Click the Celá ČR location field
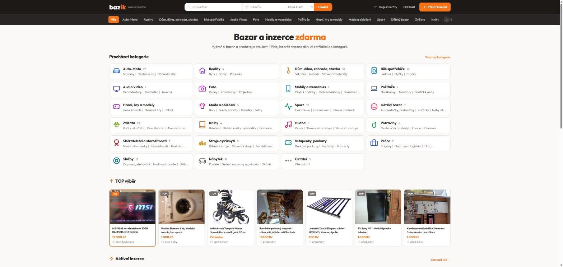This screenshot has width=563, height=267. tap(264, 7)
